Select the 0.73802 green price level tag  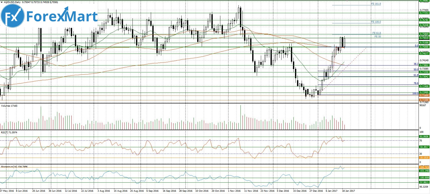pos(424,65)
